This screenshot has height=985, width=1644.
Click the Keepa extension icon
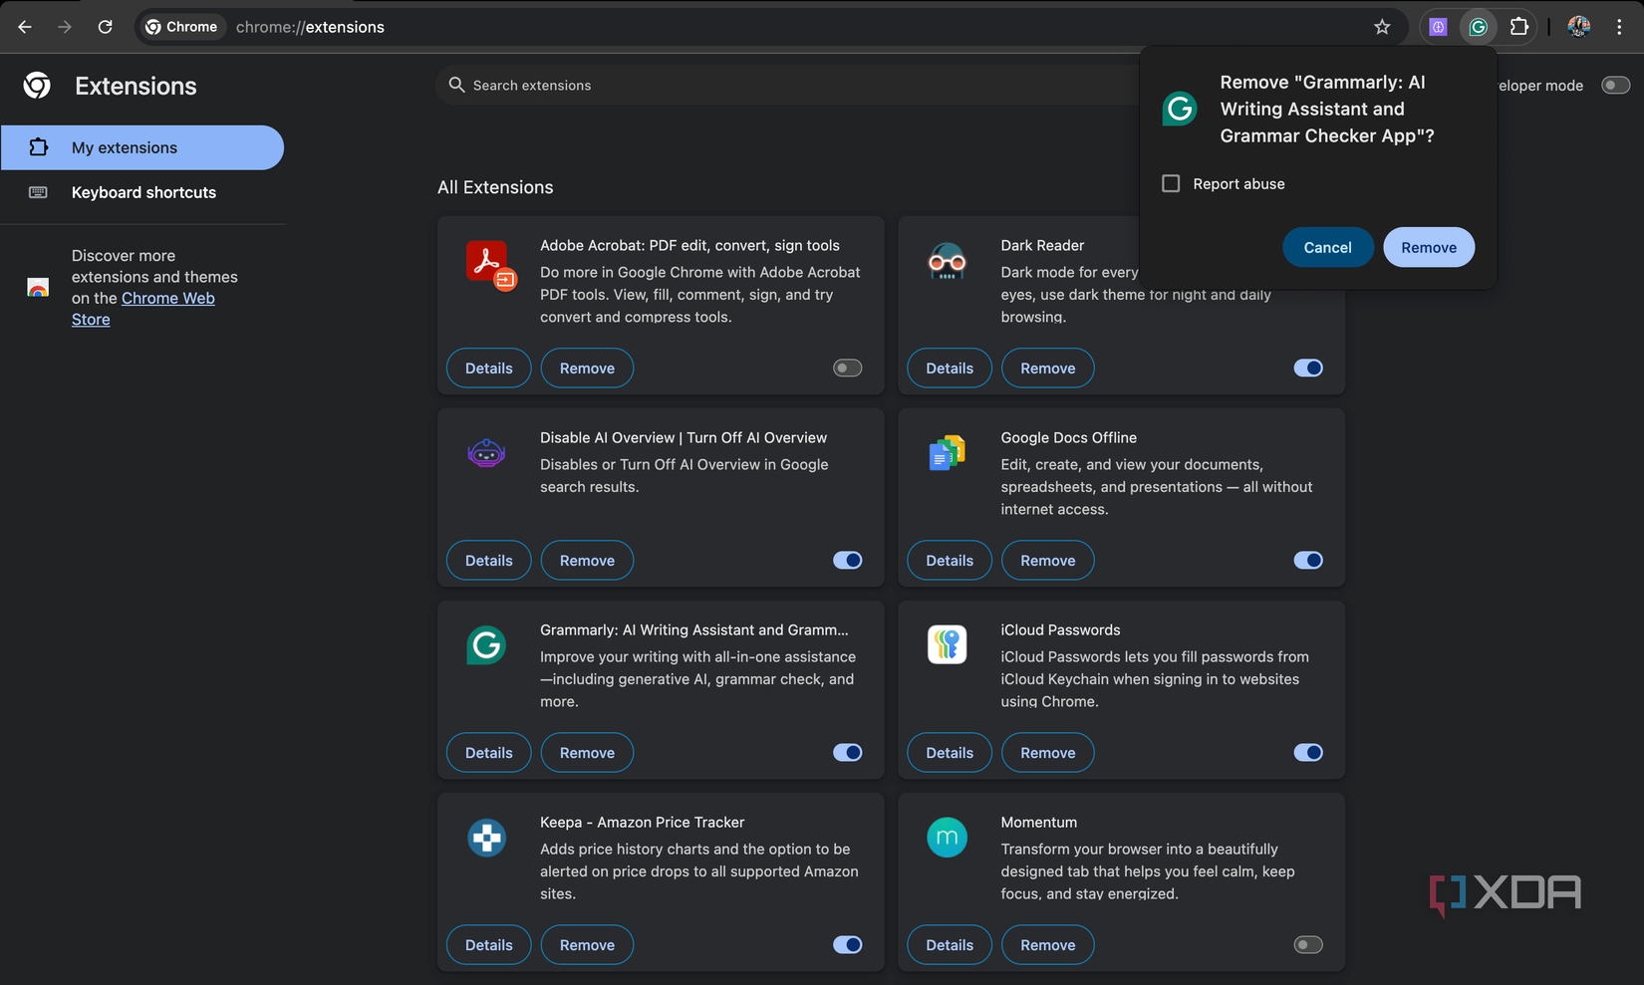click(x=486, y=838)
